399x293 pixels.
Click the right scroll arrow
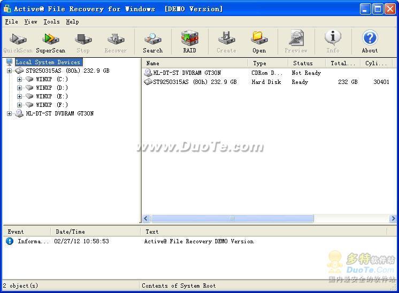point(393,218)
